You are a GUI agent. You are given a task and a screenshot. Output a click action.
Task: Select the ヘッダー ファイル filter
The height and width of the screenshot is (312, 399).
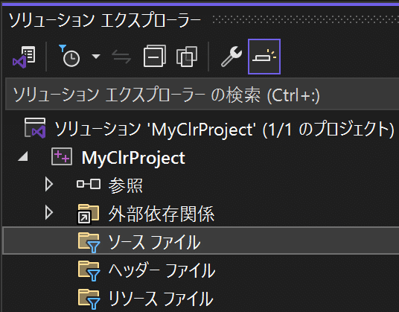coord(162,270)
